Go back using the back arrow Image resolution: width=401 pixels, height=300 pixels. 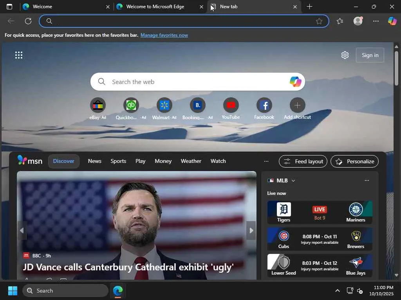[11, 21]
